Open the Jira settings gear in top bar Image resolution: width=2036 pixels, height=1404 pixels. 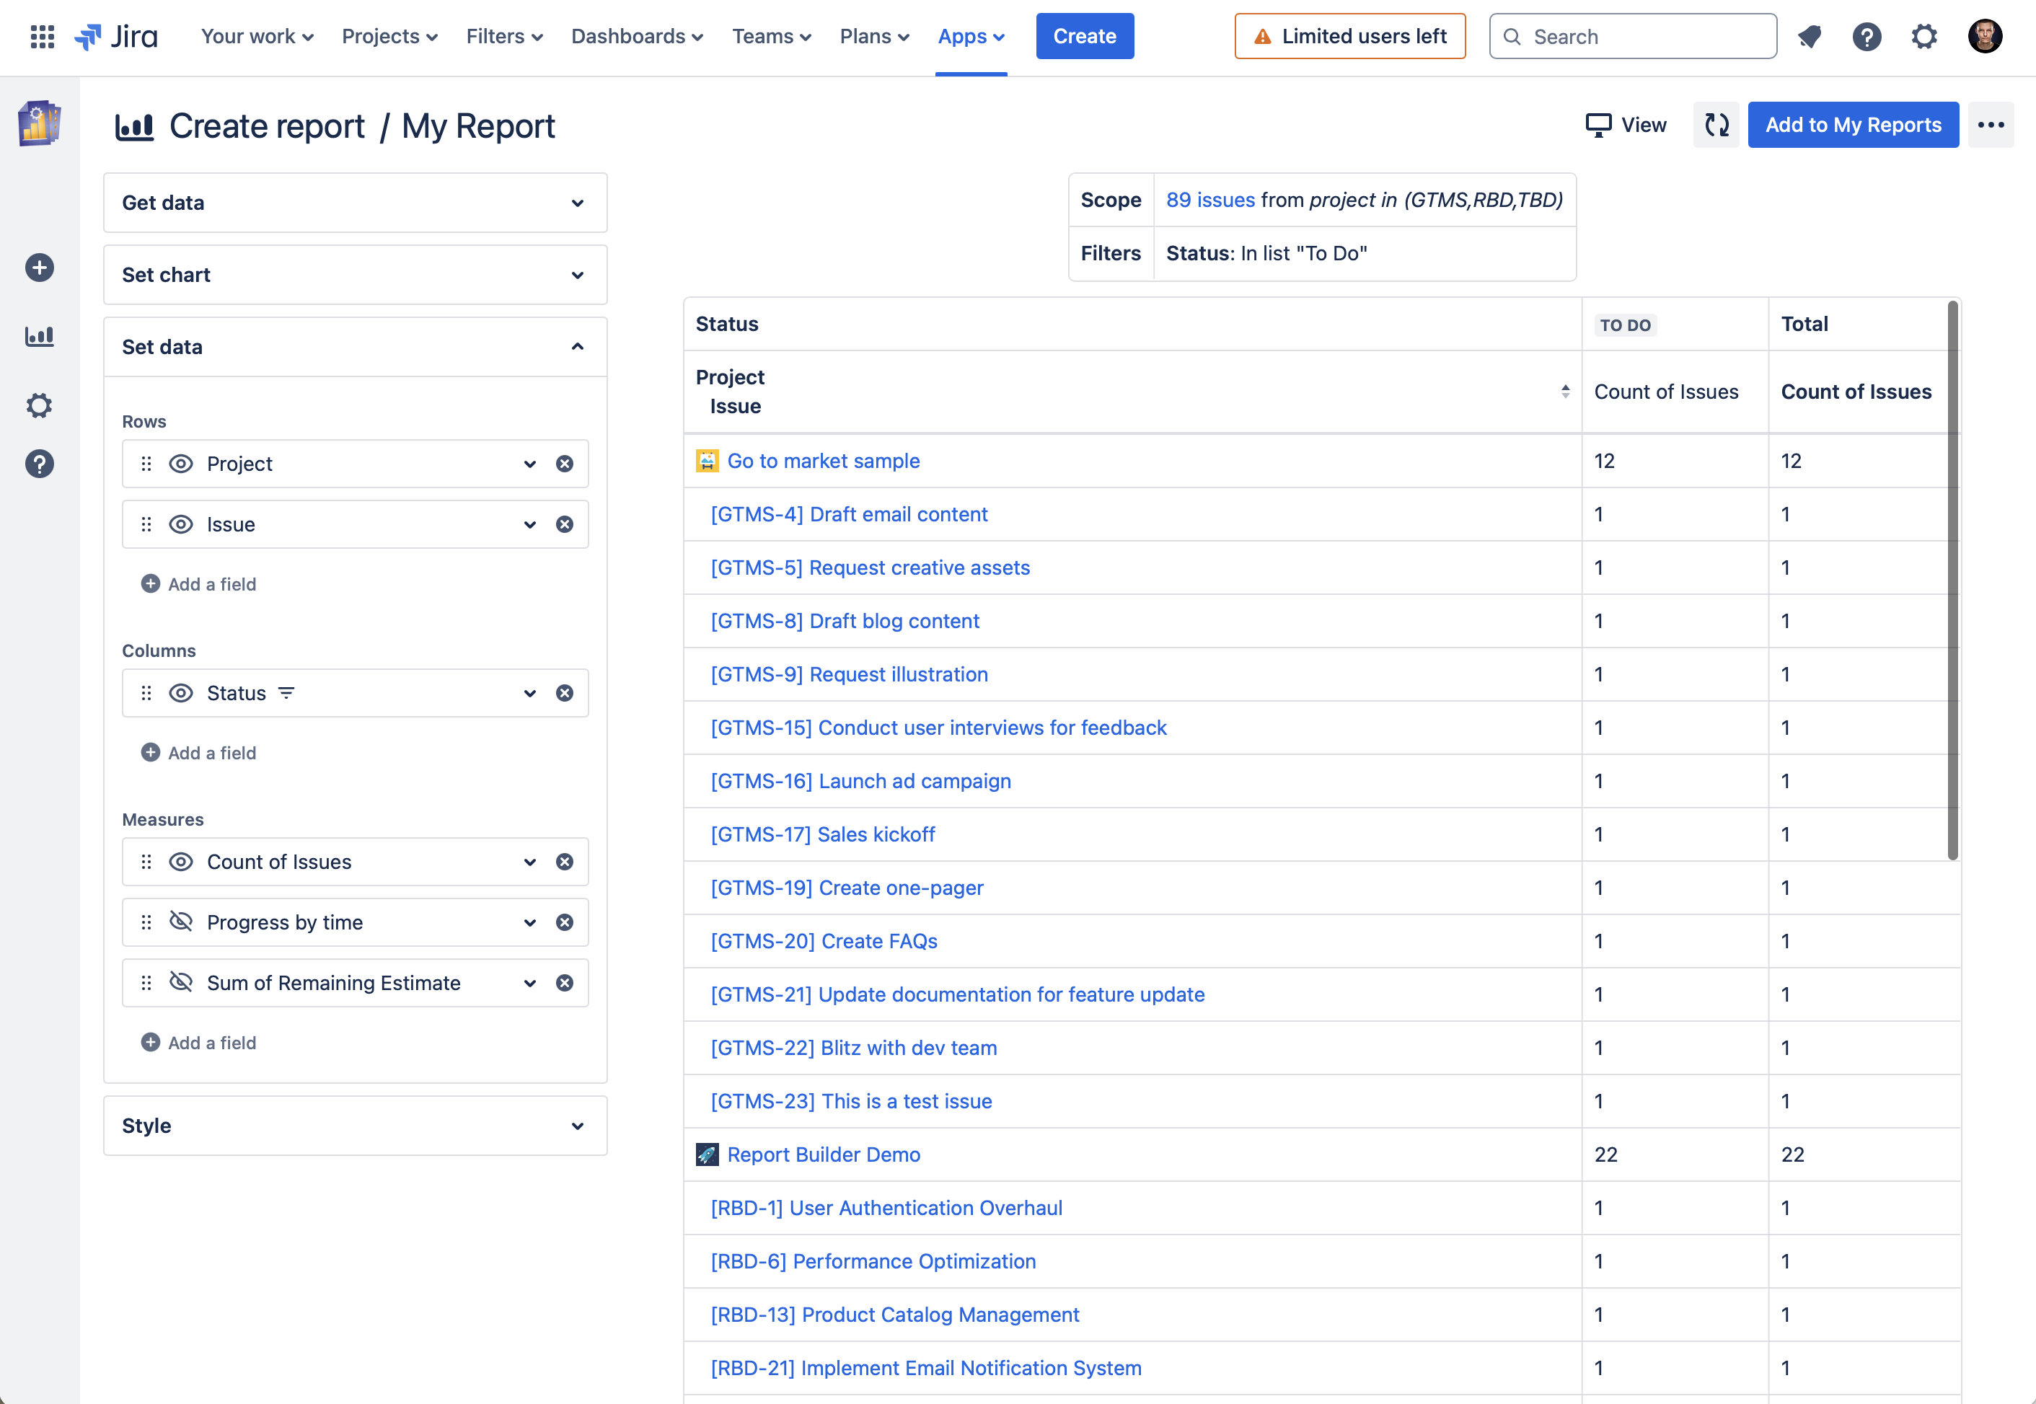tap(1924, 36)
